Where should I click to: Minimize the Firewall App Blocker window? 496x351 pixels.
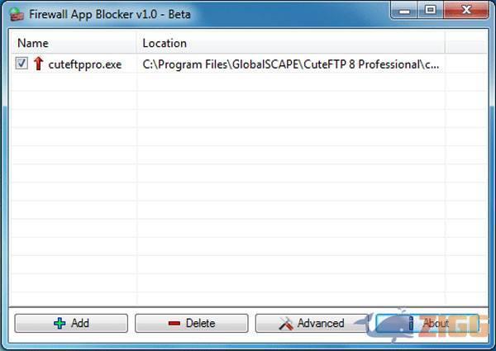404,10
